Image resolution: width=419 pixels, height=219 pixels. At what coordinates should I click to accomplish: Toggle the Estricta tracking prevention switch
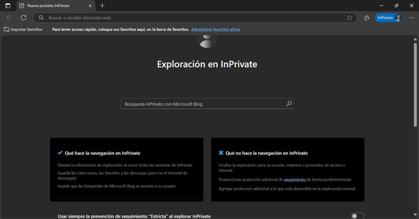[358, 216]
